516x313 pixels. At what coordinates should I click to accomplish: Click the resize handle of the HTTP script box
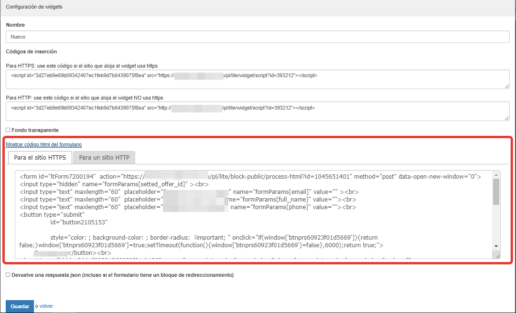click(x=507, y=118)
